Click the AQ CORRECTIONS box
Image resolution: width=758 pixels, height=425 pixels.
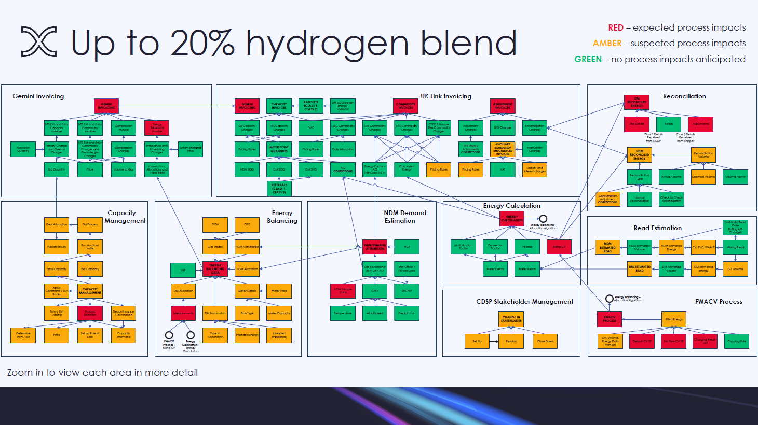click(343, 169)
